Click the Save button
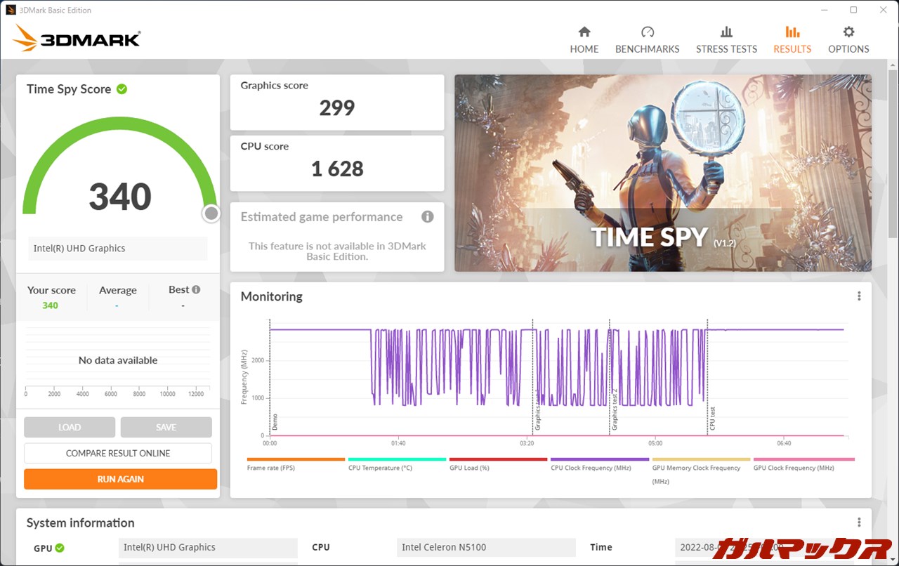 pos(166,427)
